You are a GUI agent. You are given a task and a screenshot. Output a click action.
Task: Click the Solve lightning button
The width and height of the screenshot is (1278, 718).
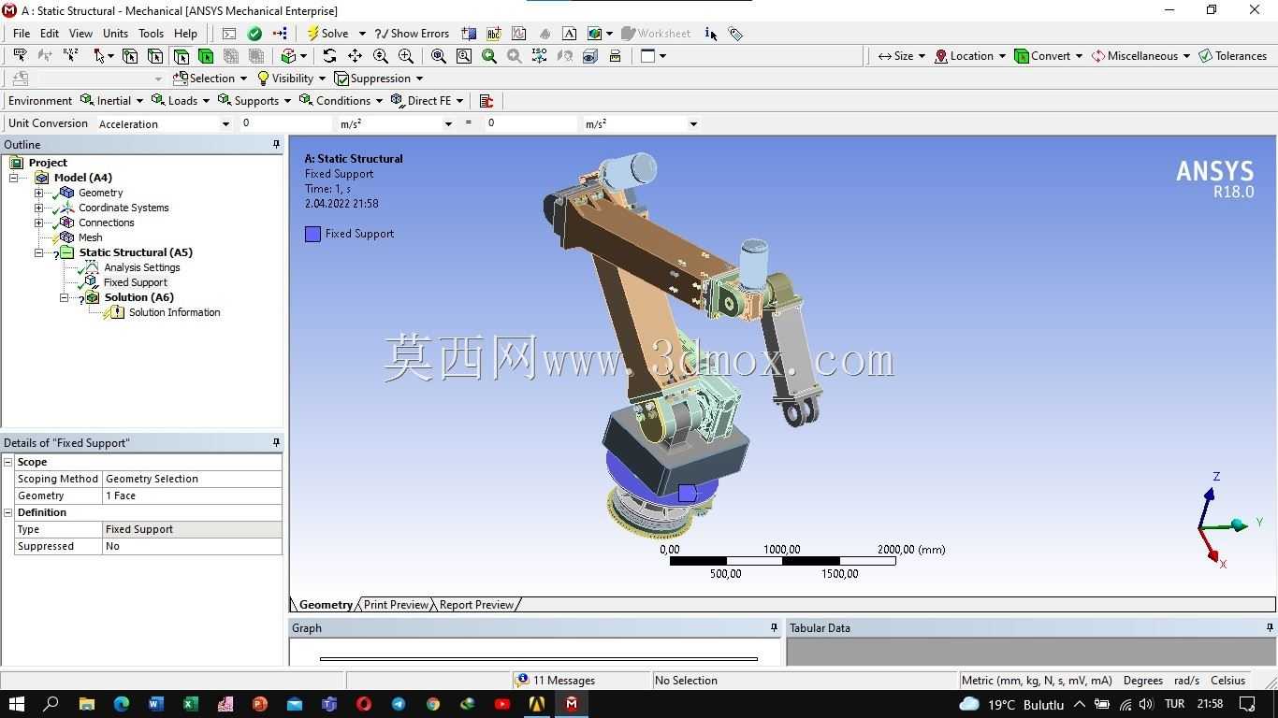[x=328, y=34]
